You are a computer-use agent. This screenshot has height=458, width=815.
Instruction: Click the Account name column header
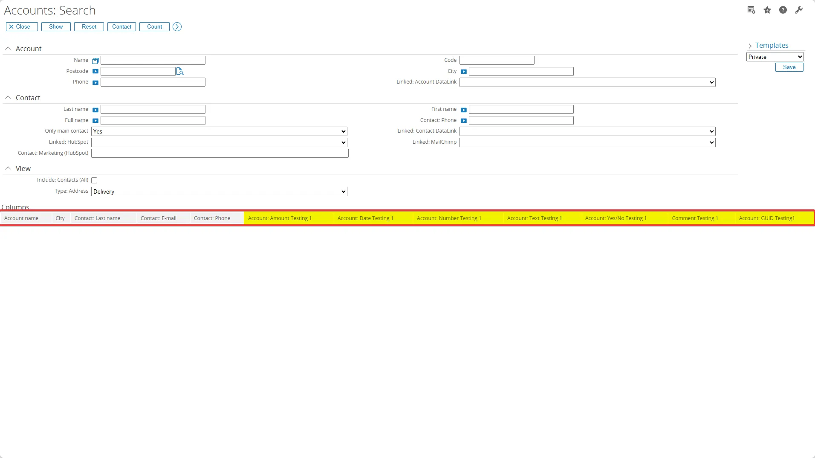[x=21, y=218]
